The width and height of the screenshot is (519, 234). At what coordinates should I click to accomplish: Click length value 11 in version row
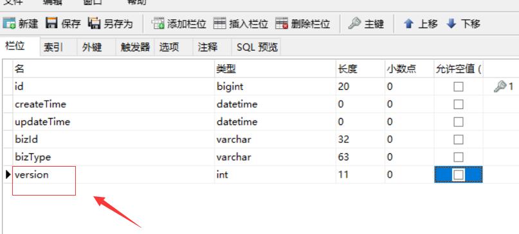360,174
